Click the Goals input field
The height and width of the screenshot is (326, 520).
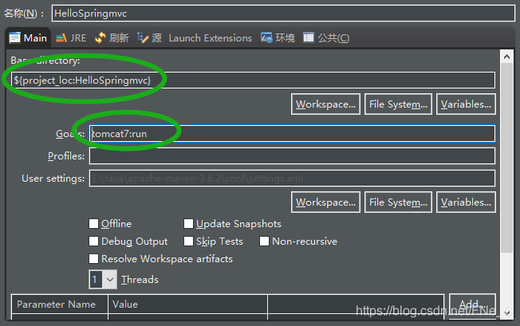292,134
